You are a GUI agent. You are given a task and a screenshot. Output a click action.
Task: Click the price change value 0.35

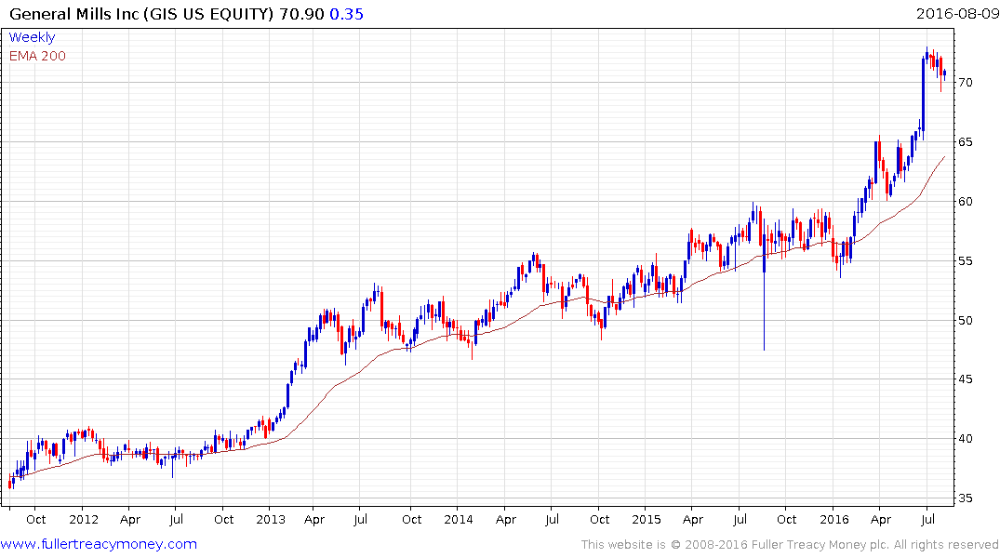point(346,14)
